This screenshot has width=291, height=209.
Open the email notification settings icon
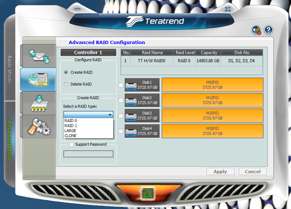pos(39,56)
